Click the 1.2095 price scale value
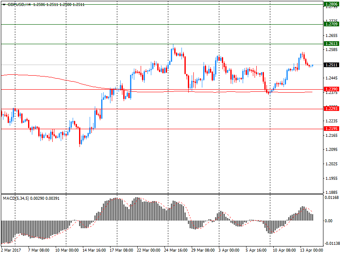The height and width of the screenshot is (255, 340). pos(331,150)
